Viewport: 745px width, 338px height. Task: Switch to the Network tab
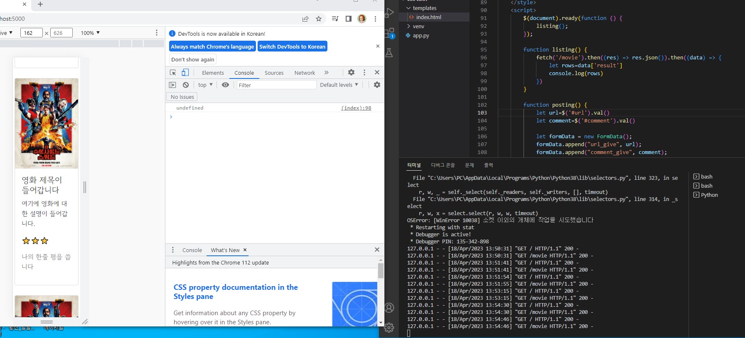(305, 73)
